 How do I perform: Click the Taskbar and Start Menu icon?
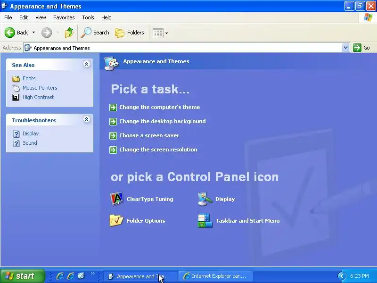pyautogui.click(x=205, y=220)
